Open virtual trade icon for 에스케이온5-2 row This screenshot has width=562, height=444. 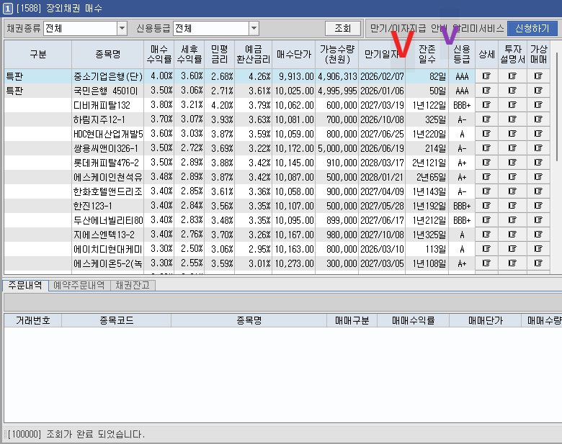(538, 263)
